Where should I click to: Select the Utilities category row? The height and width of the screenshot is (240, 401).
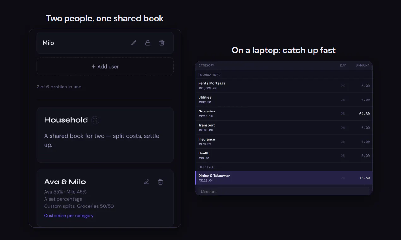click(x=284, y=99)
